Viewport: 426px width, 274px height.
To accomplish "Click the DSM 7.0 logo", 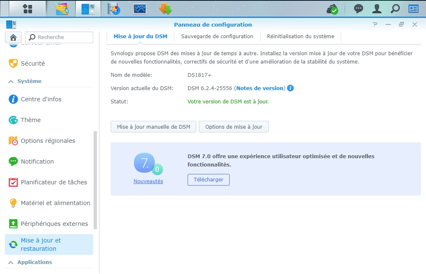I will click(x=148, y=164).
